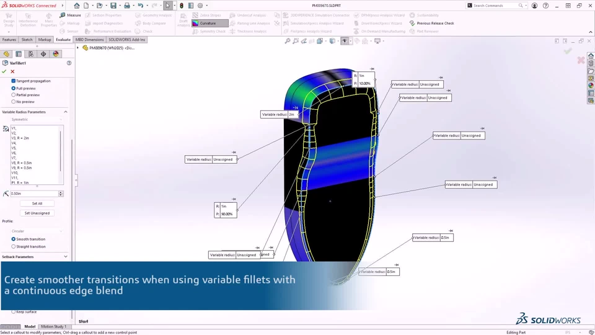Select V8, R = 0.5in in the vertex list
This screenshot has height=335, width=595.
22,163
